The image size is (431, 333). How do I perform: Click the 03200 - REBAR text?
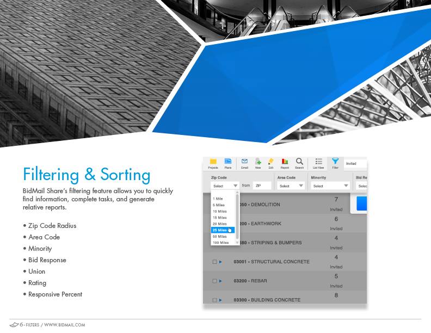(x=250, y=281)
